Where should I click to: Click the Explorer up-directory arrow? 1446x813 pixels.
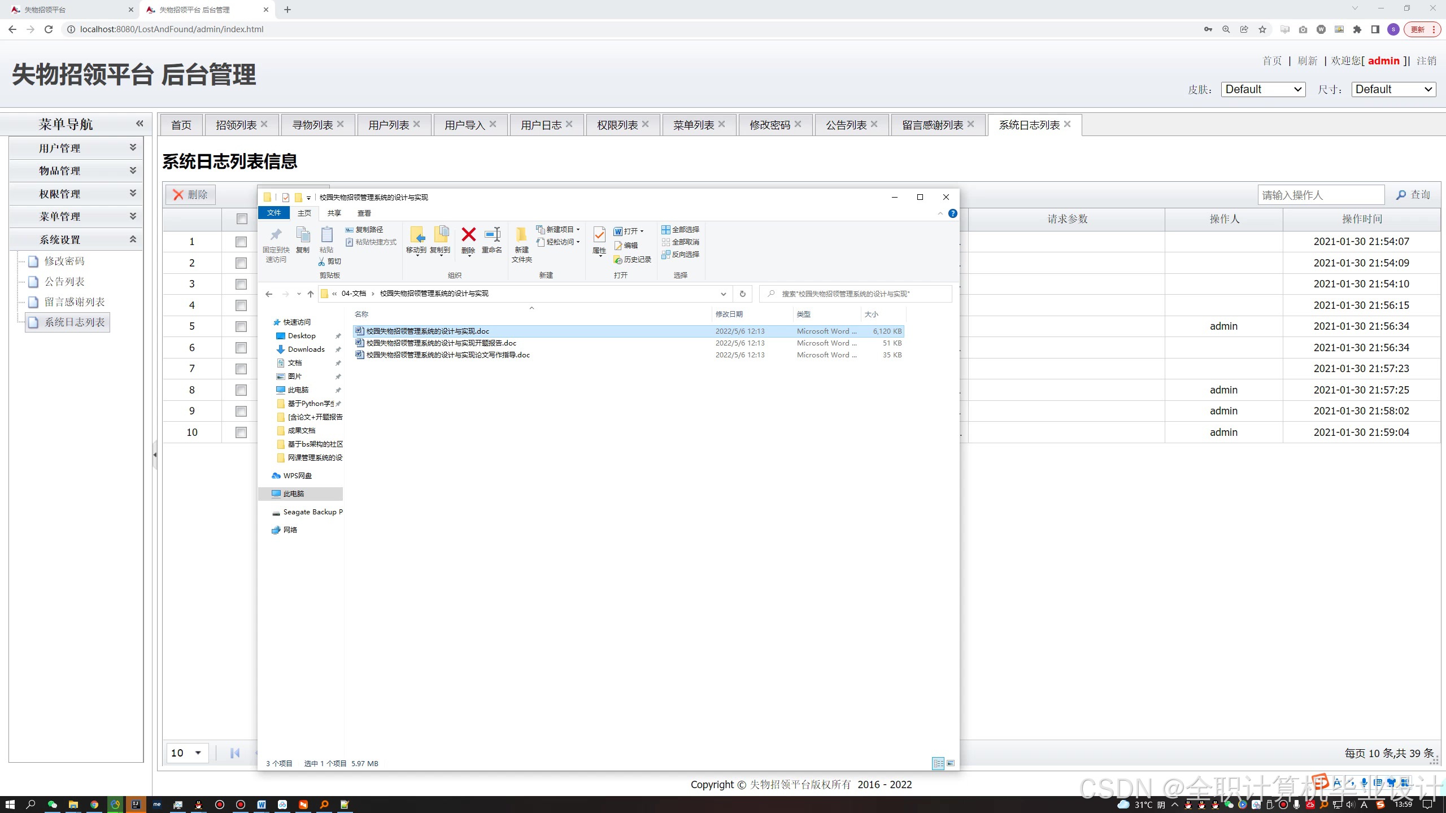(x=310, y=294)
